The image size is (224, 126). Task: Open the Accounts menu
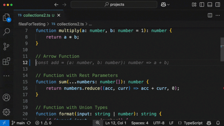(7, 97)
